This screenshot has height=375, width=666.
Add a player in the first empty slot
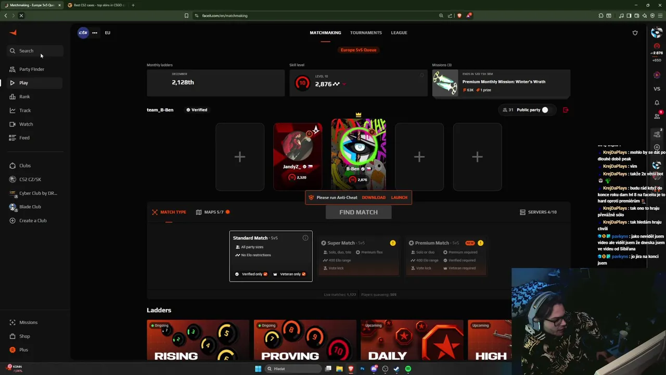(x=240, y=157)
